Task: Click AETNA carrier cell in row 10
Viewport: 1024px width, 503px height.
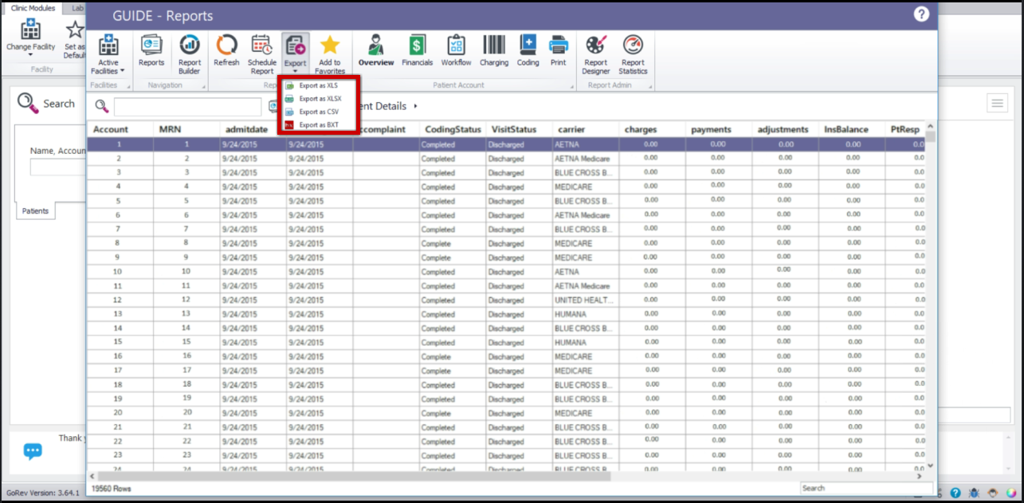Action: (586, 272)
